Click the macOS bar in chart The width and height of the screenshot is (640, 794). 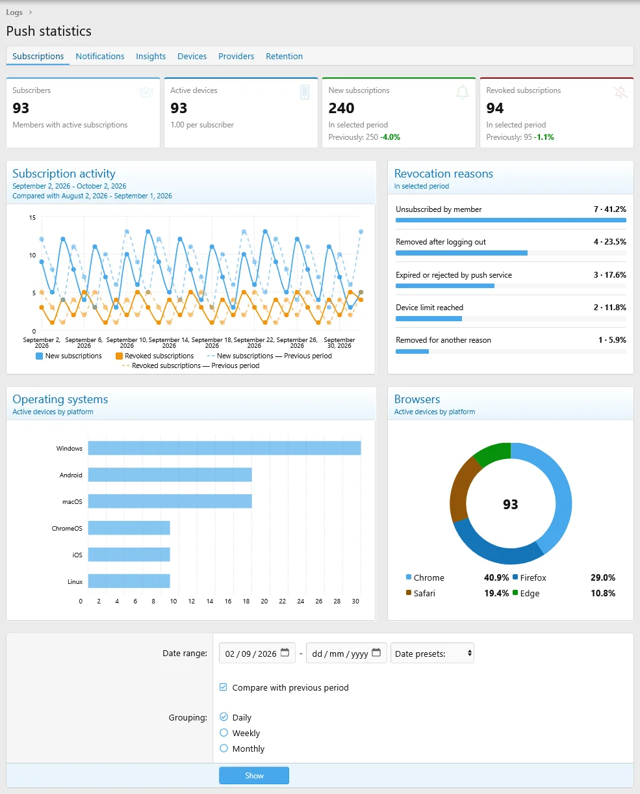pyautogui.click(x=170, y=501)
